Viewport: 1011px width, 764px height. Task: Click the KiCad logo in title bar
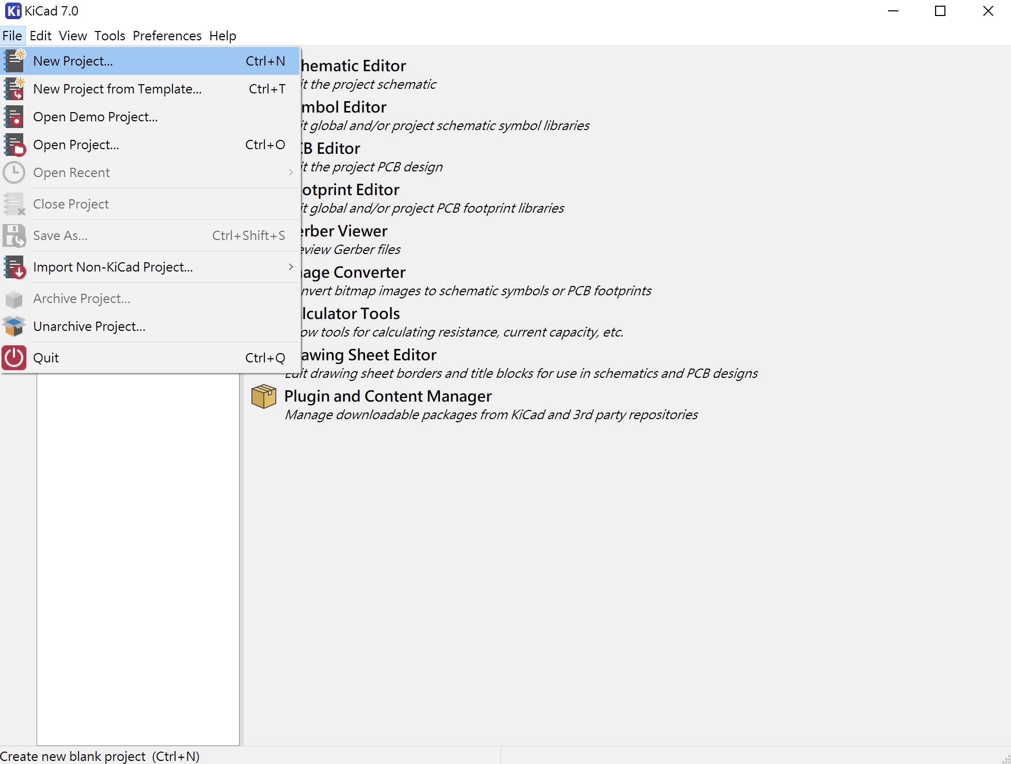(13, 11)
